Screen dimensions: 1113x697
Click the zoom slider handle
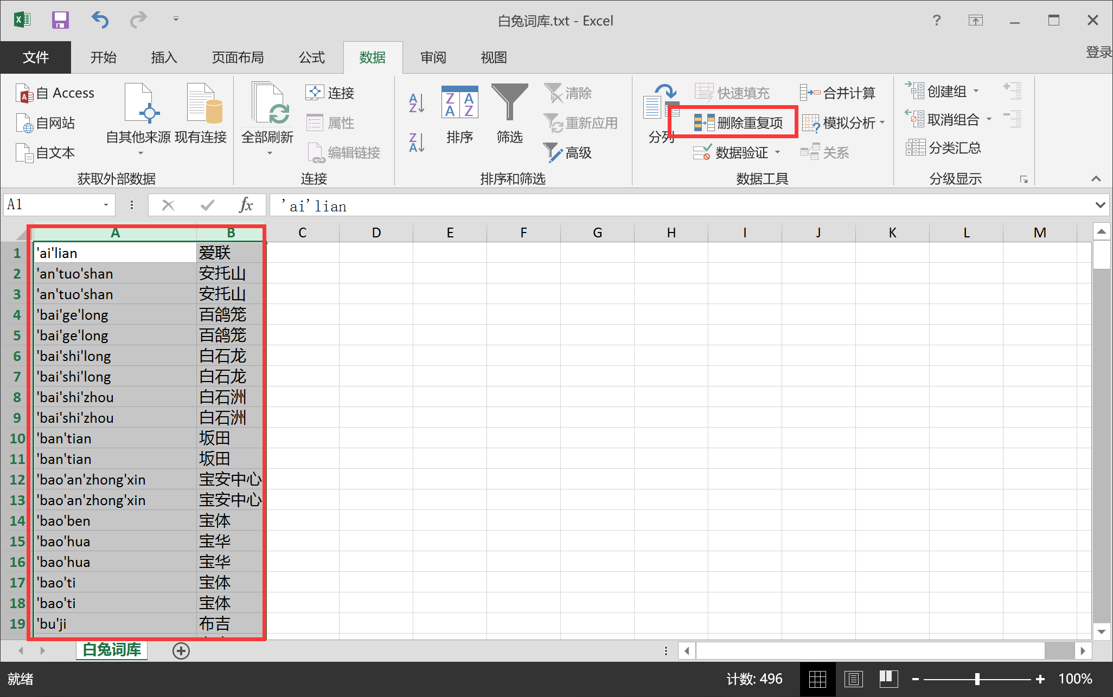tap(977, 679)
